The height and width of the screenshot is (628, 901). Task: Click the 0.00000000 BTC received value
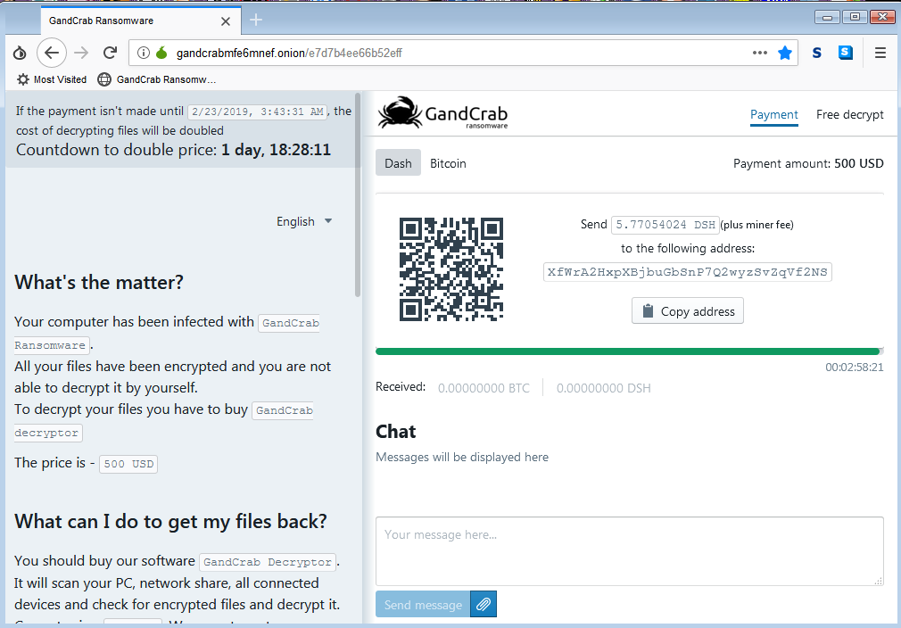point(484,388)
